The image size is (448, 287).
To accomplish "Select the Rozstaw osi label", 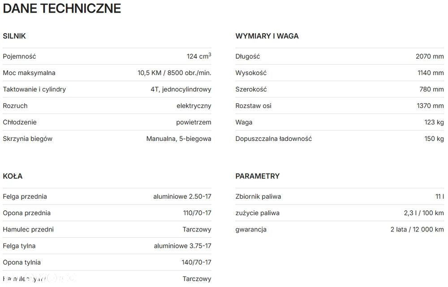I will click(x=254, y=106).
